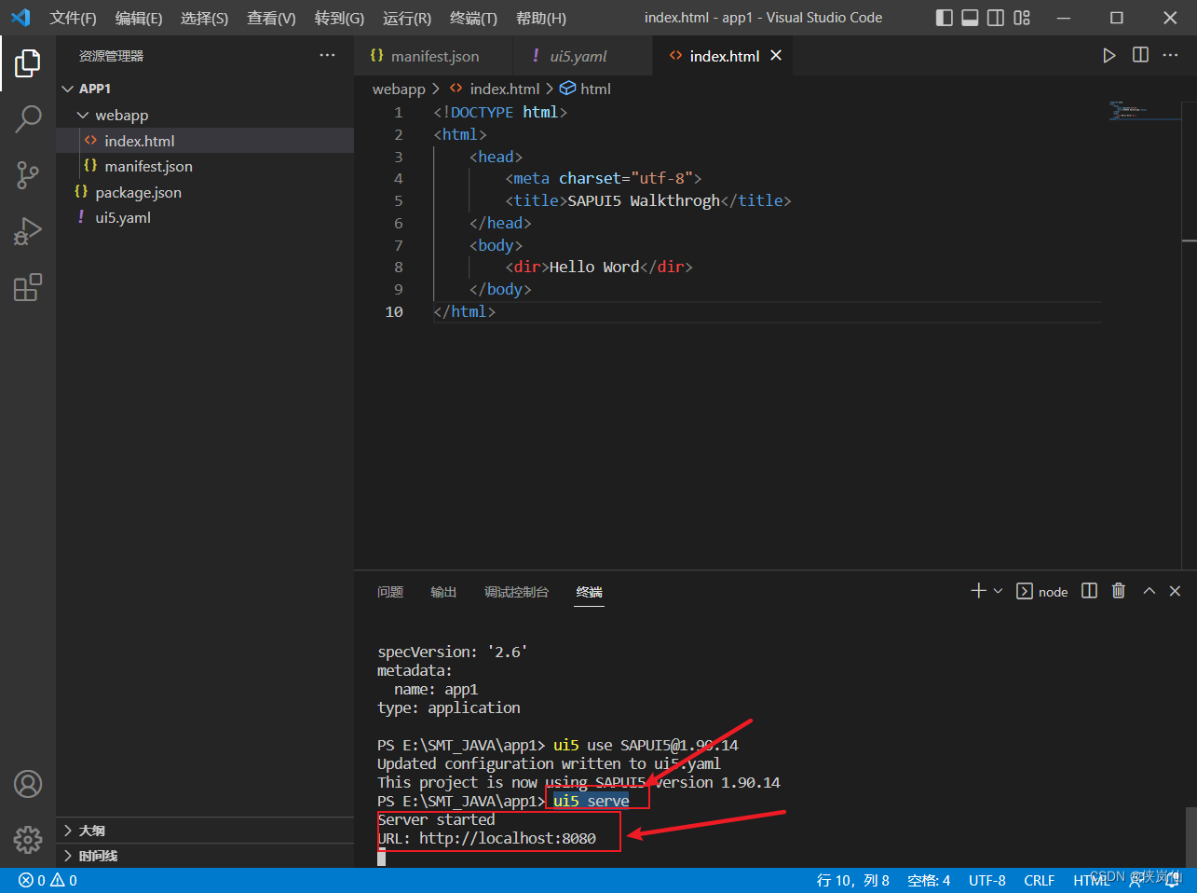Click the localhost:8080 URL in terminal
Image resolution: width=1197 pixels, height=893 pixels.
point(508,838)
